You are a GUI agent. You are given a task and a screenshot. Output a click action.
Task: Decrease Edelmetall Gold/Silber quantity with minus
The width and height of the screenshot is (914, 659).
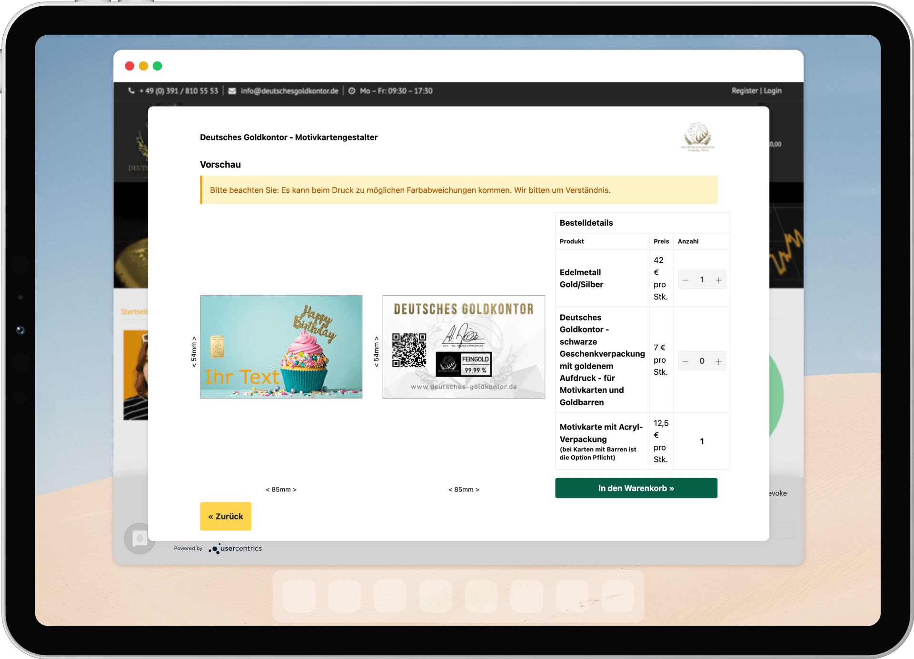pos(685,280)
